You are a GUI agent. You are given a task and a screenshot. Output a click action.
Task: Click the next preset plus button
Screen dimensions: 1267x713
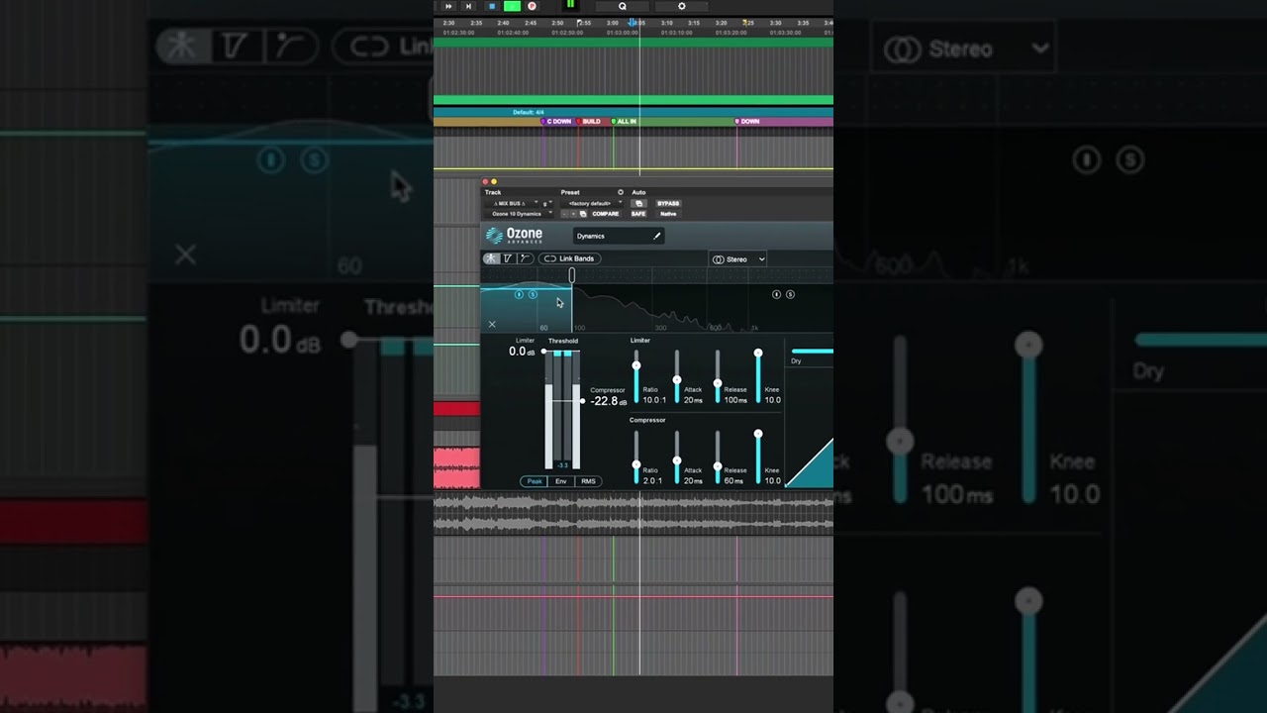pos(573,214)
